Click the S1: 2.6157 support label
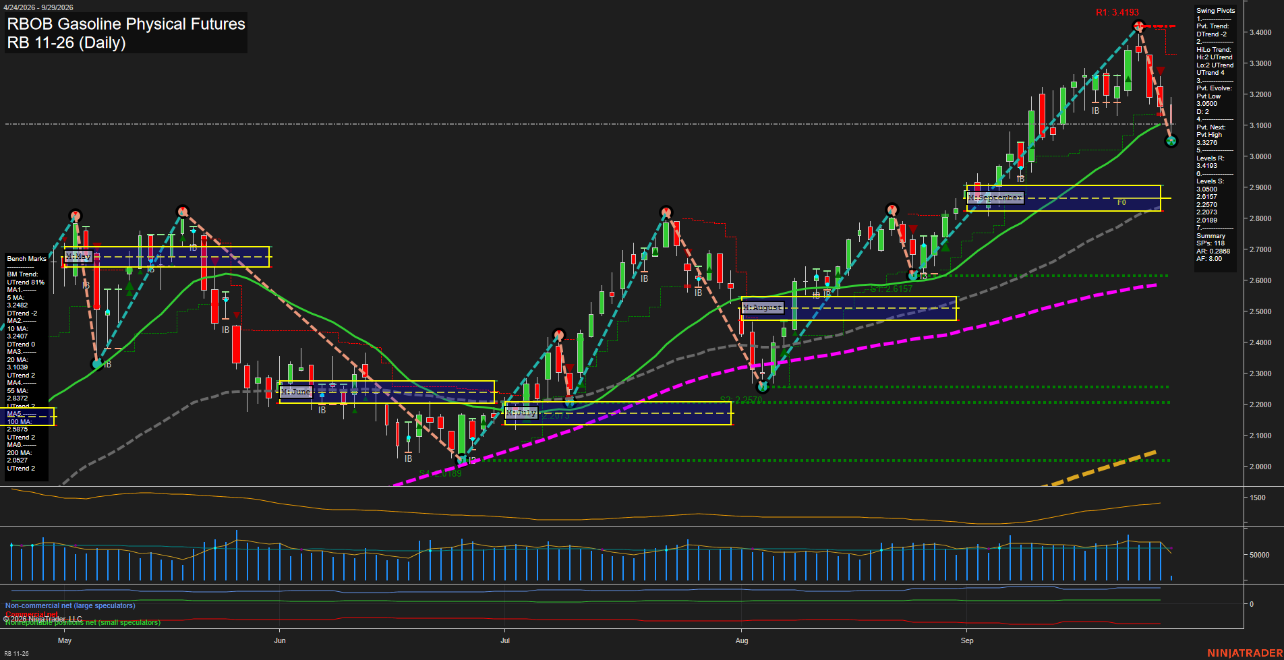 click(891, 289)
